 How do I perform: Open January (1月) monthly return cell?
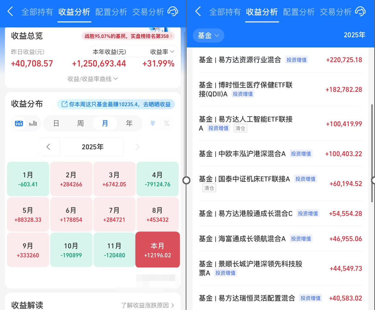(x=28, y=179)
